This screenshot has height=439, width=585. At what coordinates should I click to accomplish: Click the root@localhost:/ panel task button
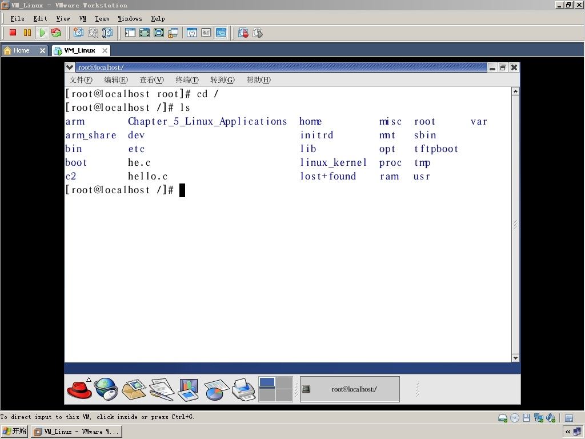point(350,389)
